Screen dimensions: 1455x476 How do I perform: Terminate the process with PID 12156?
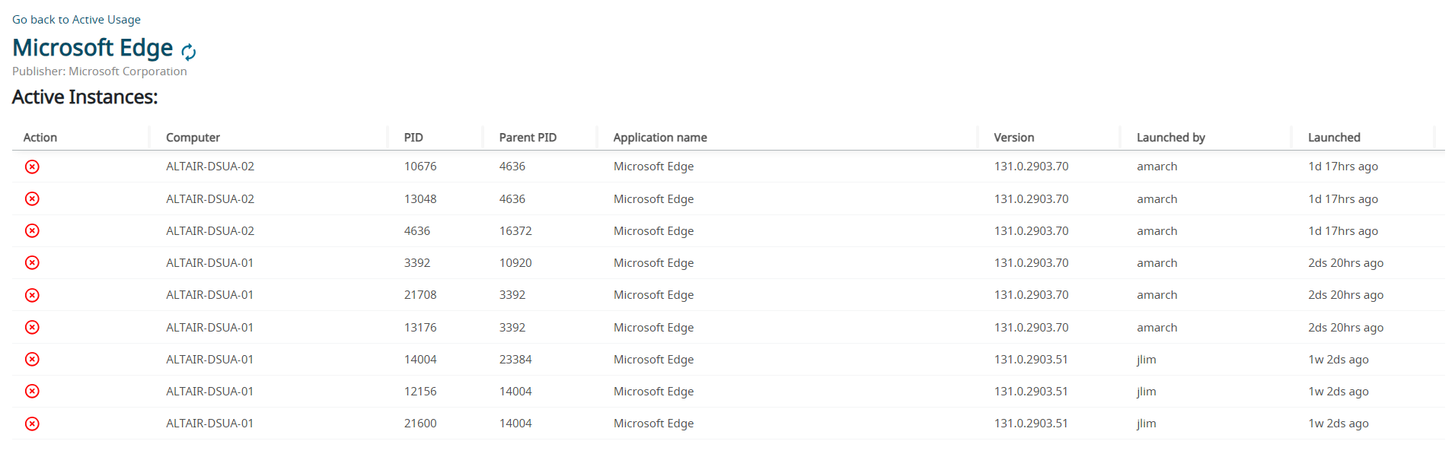click(x=32, y=391)
